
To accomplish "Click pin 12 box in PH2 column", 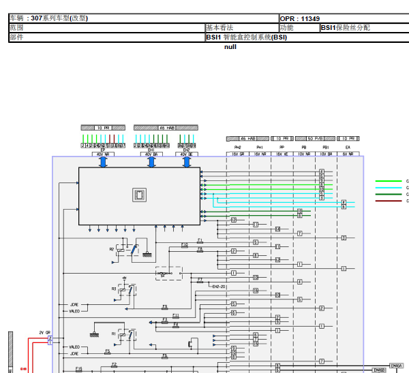I will (234, 220).
